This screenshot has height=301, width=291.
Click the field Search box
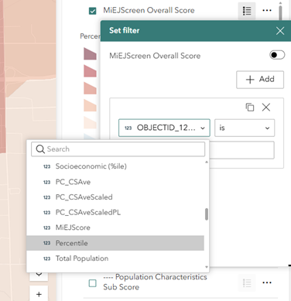118,149
